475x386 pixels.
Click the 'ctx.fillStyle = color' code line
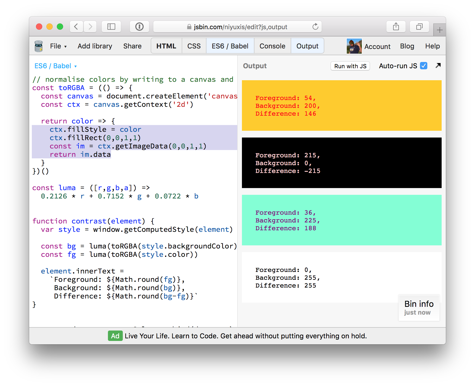click(x=95, y=129)
